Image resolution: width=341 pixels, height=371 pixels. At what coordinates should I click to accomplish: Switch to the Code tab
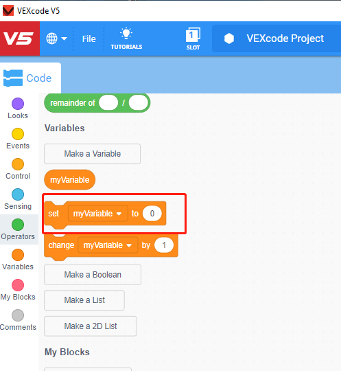pos(27,78)
